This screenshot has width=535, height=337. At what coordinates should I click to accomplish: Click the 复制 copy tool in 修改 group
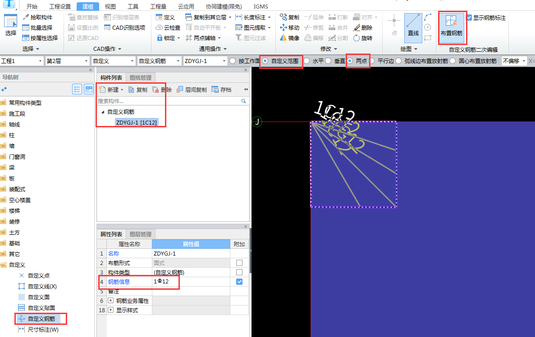point(289,17)
